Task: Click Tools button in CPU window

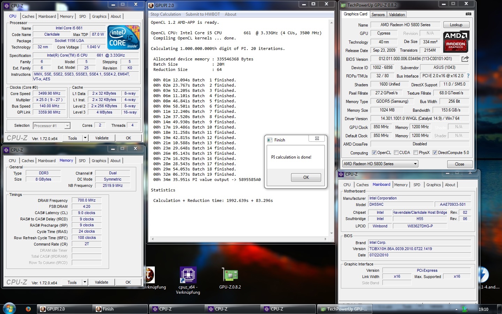Action: (x=73, y=138)
